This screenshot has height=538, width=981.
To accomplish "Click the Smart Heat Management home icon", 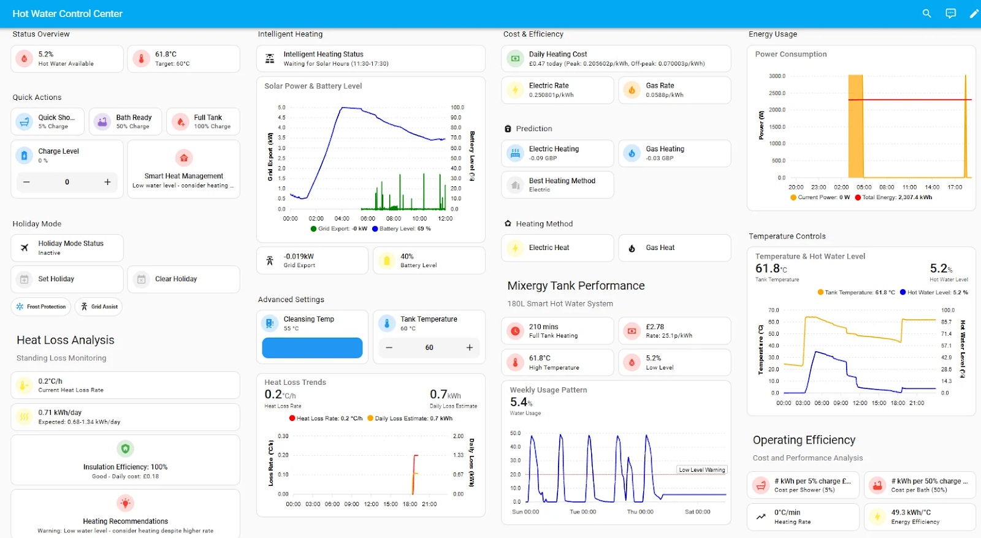I will (x=184, y=158).
